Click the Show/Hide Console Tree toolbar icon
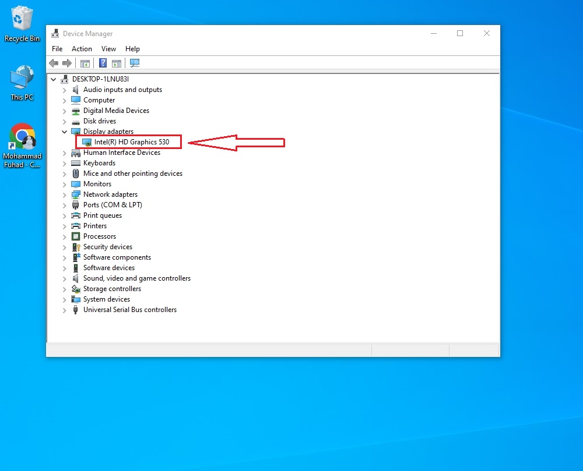The height and width of the screenshot is (471, 583). pyautogui.click(x=85, y=63)
